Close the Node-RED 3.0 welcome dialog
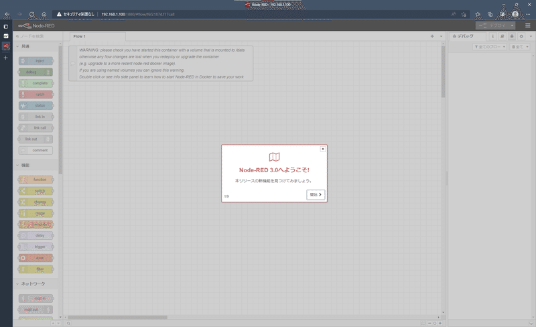536x327 pixels. pyautogui.click(x=323, y=149)
